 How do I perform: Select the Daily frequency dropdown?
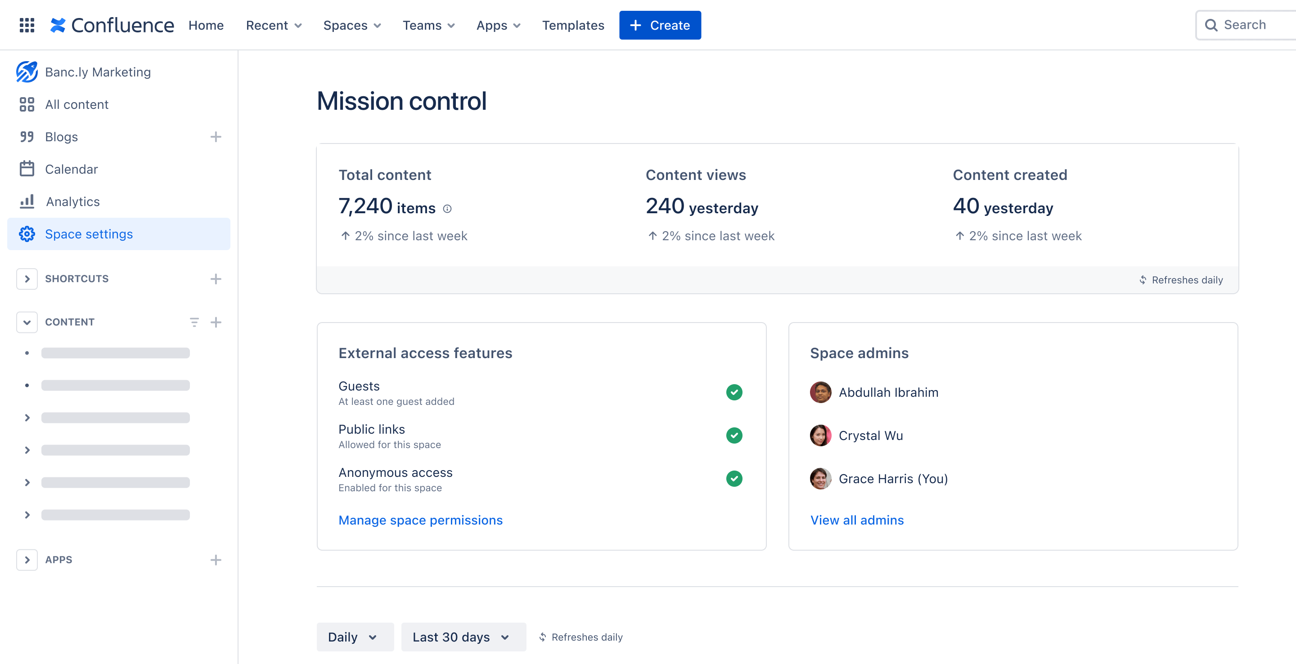(352, 637)
